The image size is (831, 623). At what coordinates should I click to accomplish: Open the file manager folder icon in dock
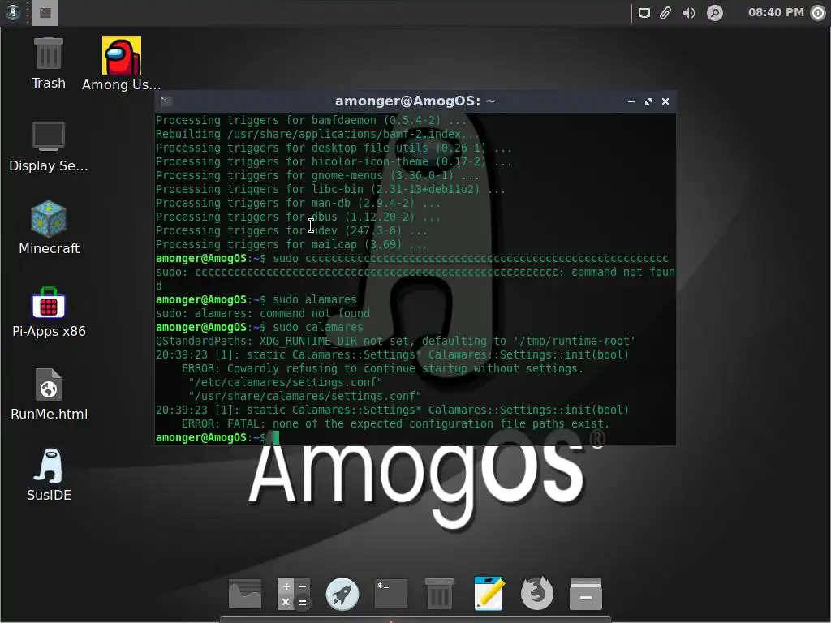coord(245,593)
